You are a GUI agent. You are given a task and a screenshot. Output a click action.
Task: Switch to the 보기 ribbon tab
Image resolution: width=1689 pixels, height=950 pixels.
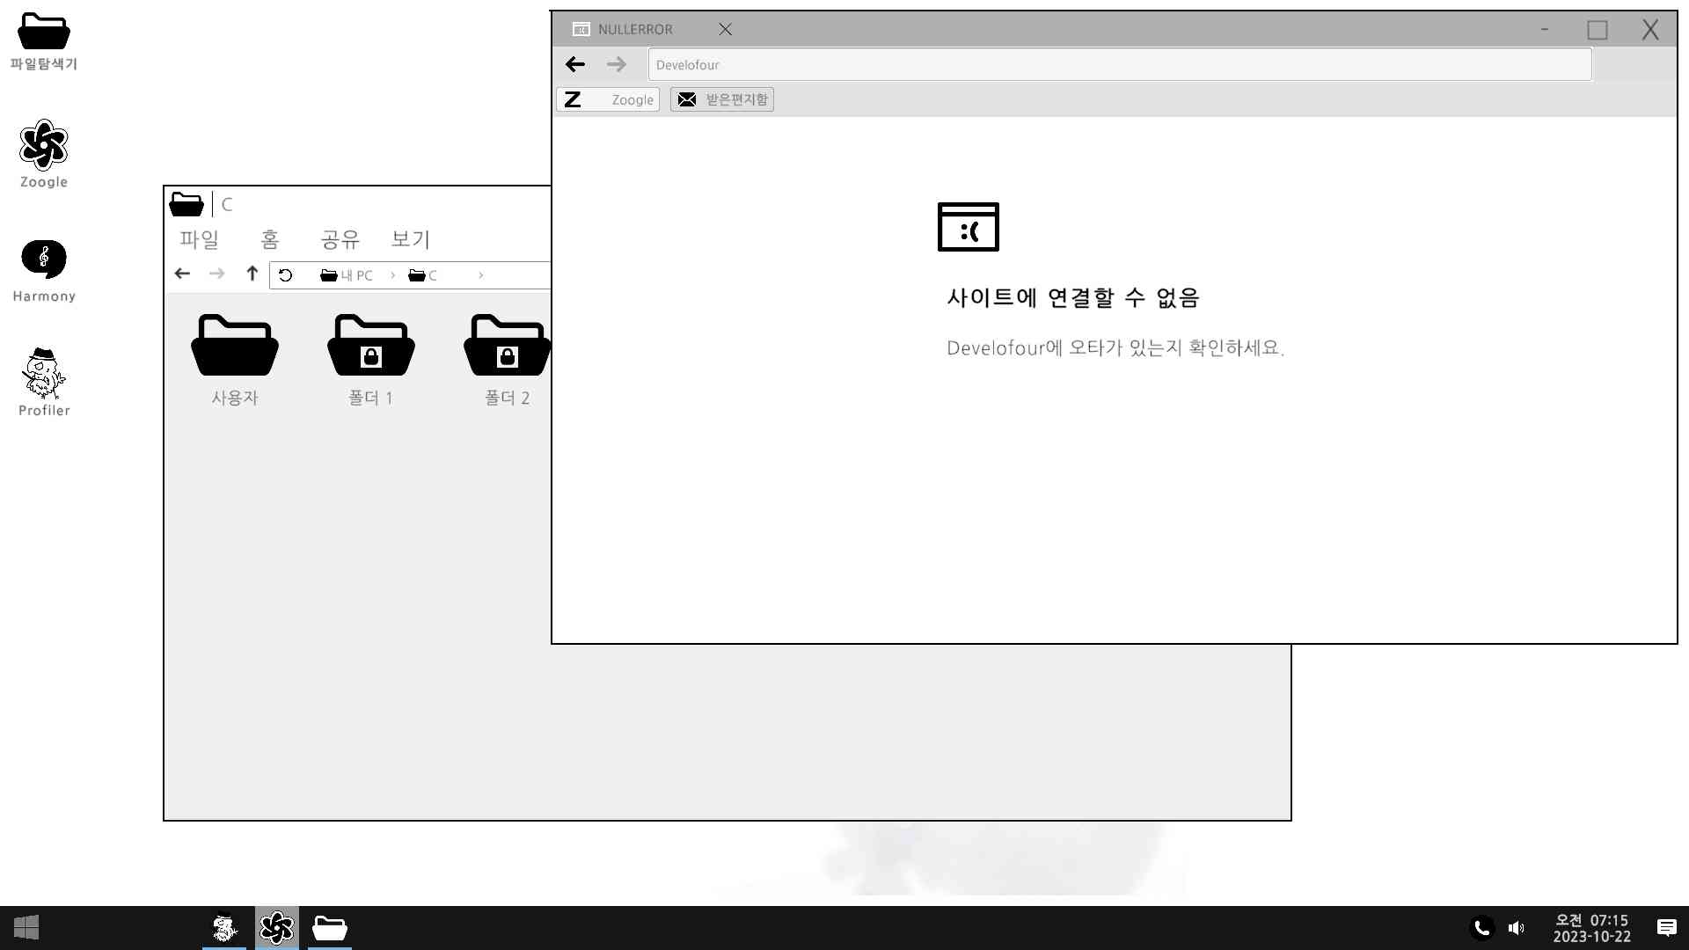409,239
